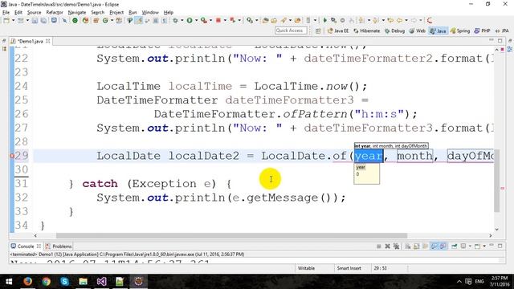Click Remove All Terminated Launches icon
Image resolution: width=514 pixels, height=289 pixels.
(396, 246)
